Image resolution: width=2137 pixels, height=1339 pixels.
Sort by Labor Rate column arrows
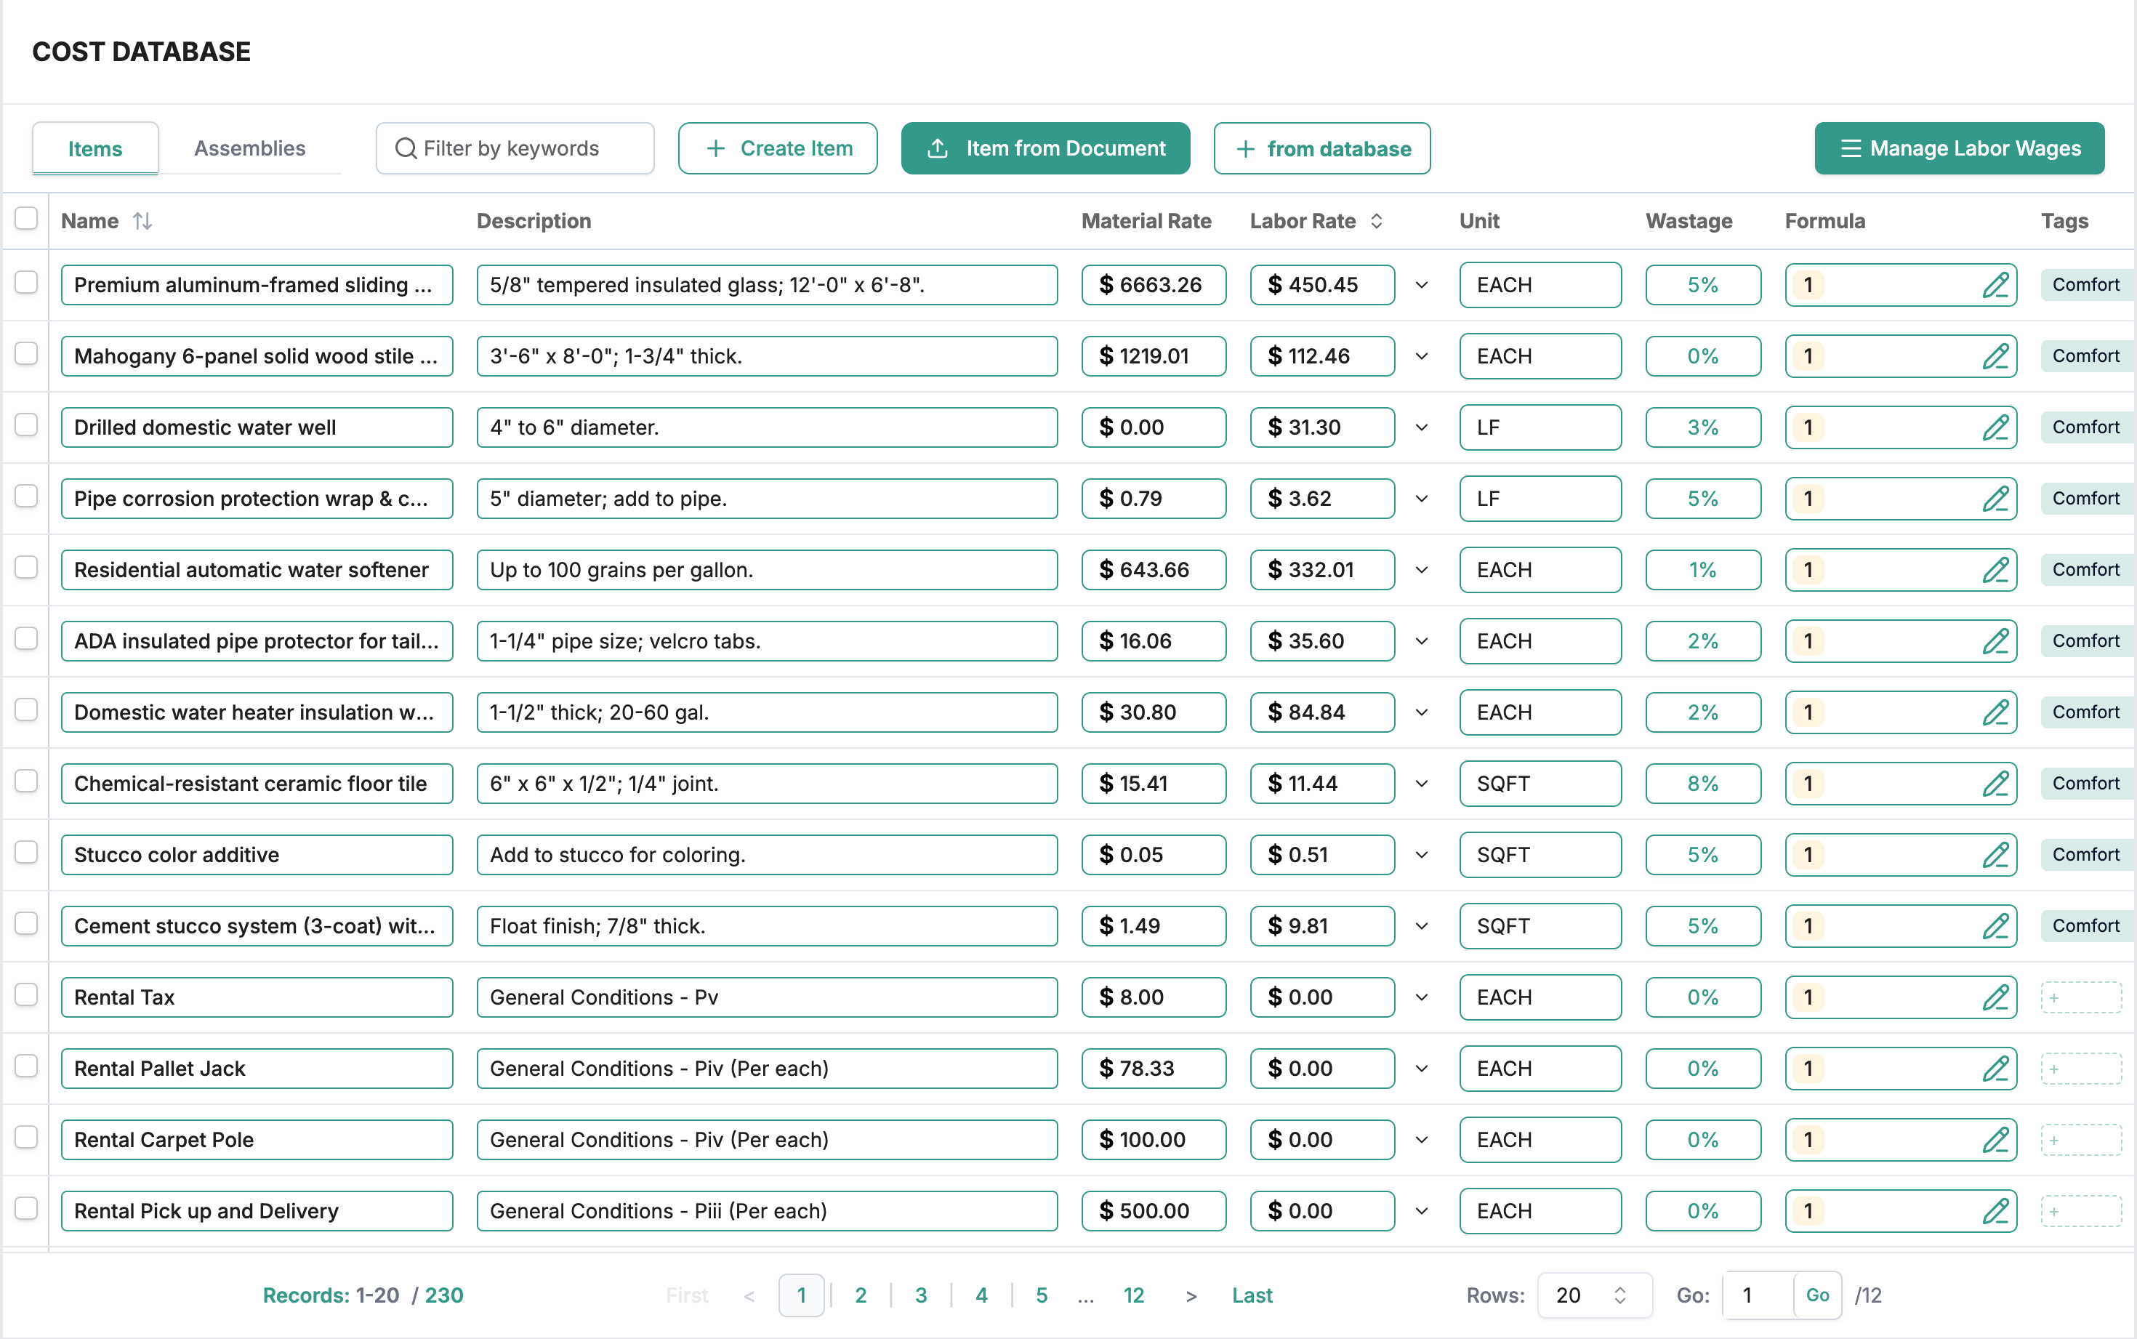(1377, 222)
